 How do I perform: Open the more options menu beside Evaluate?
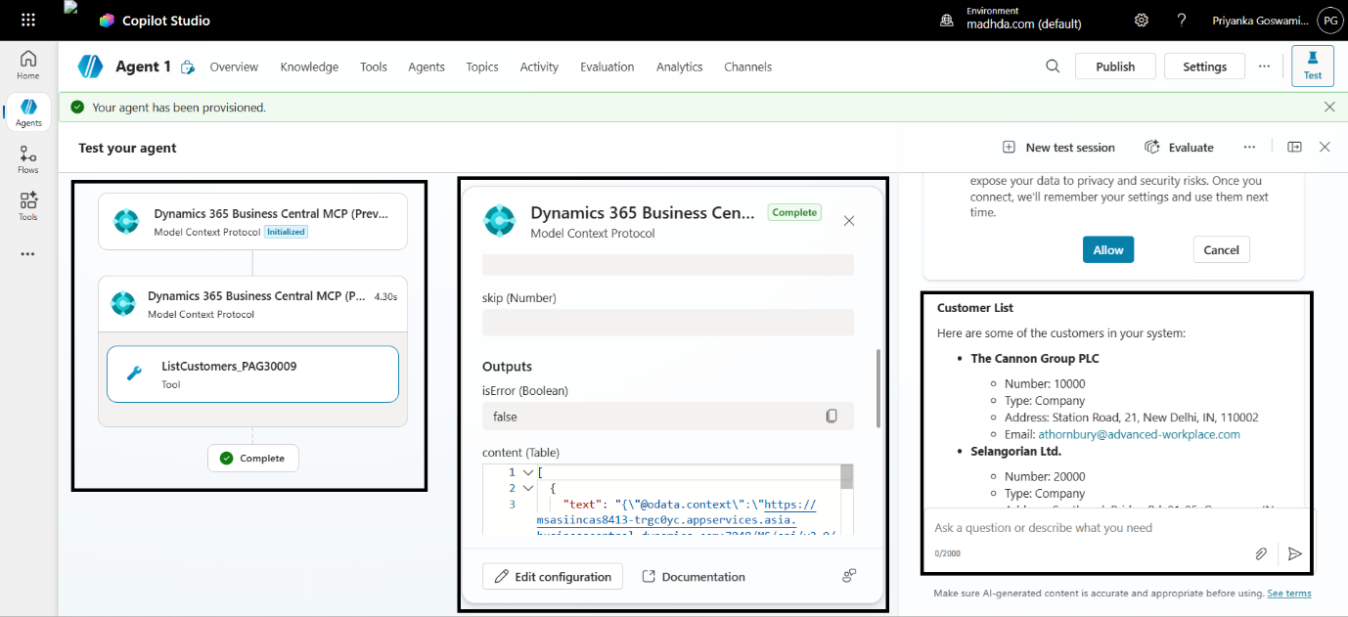tap(1249, 147)
